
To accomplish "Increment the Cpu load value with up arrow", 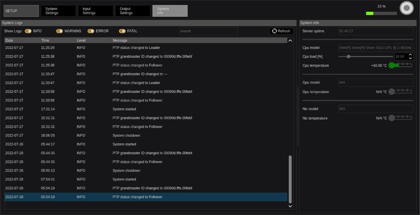I will tap(410, 55).
